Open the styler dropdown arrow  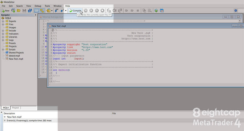point(52,11)
